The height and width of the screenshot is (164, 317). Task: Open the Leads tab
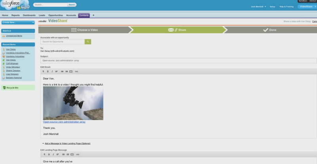tap(42, 15)
